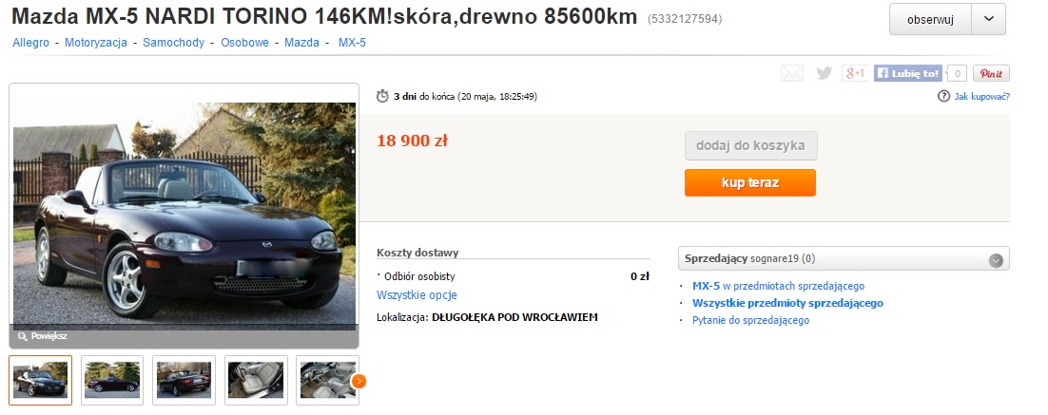Click the question mark help icon
This screenshot has height=415, width=1048.
(x=943, y=96)
